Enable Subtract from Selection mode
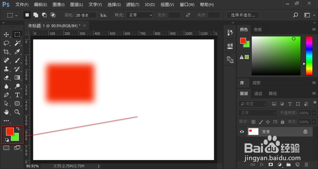This screenshot has width=318, height=169. 44,15
